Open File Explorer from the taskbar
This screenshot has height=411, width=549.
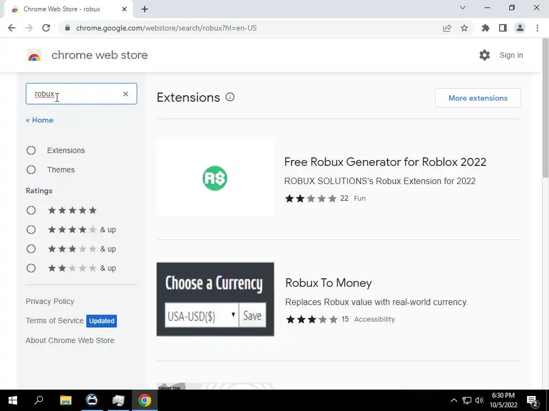tap(66, 400)
